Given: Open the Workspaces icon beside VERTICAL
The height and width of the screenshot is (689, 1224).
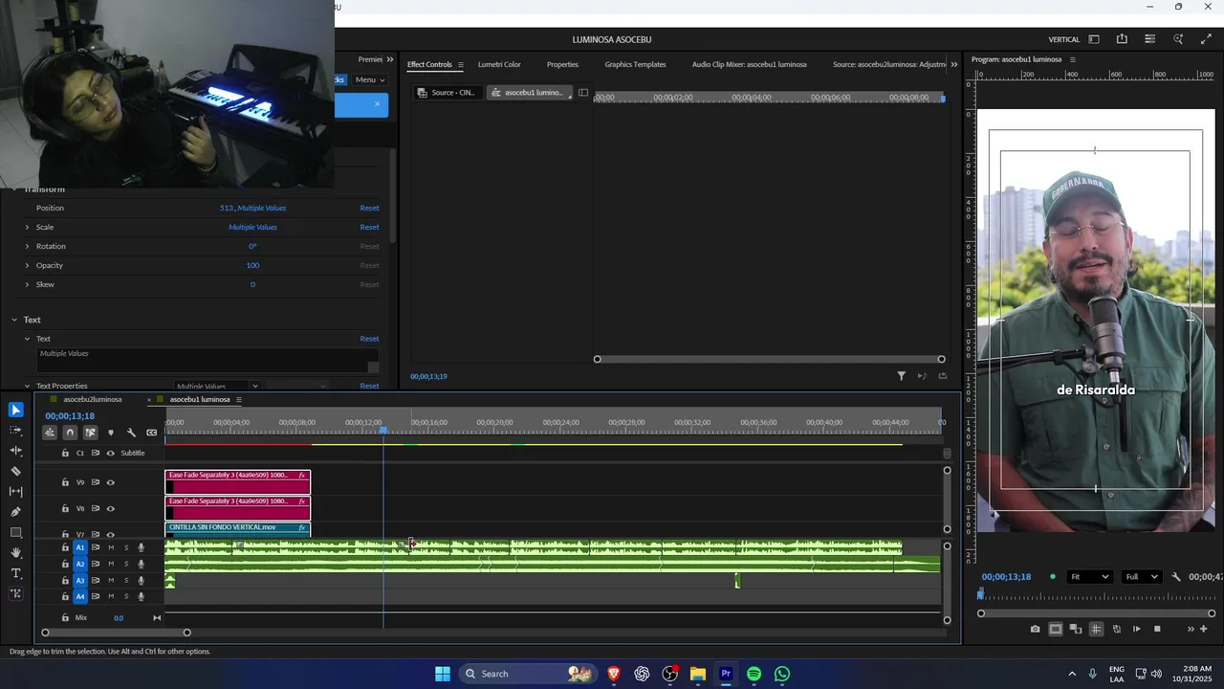Looking at the screenshot, I should (x=1094, y=39).
